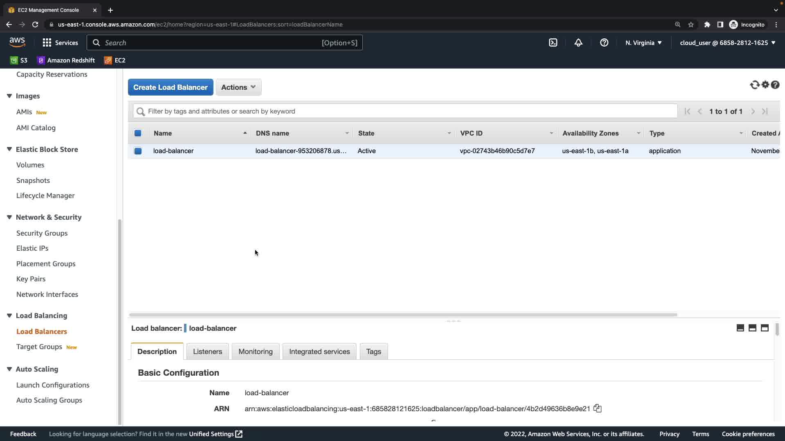Collapse the Network & Security section
The image size is (785, 441).
[9, 217]
